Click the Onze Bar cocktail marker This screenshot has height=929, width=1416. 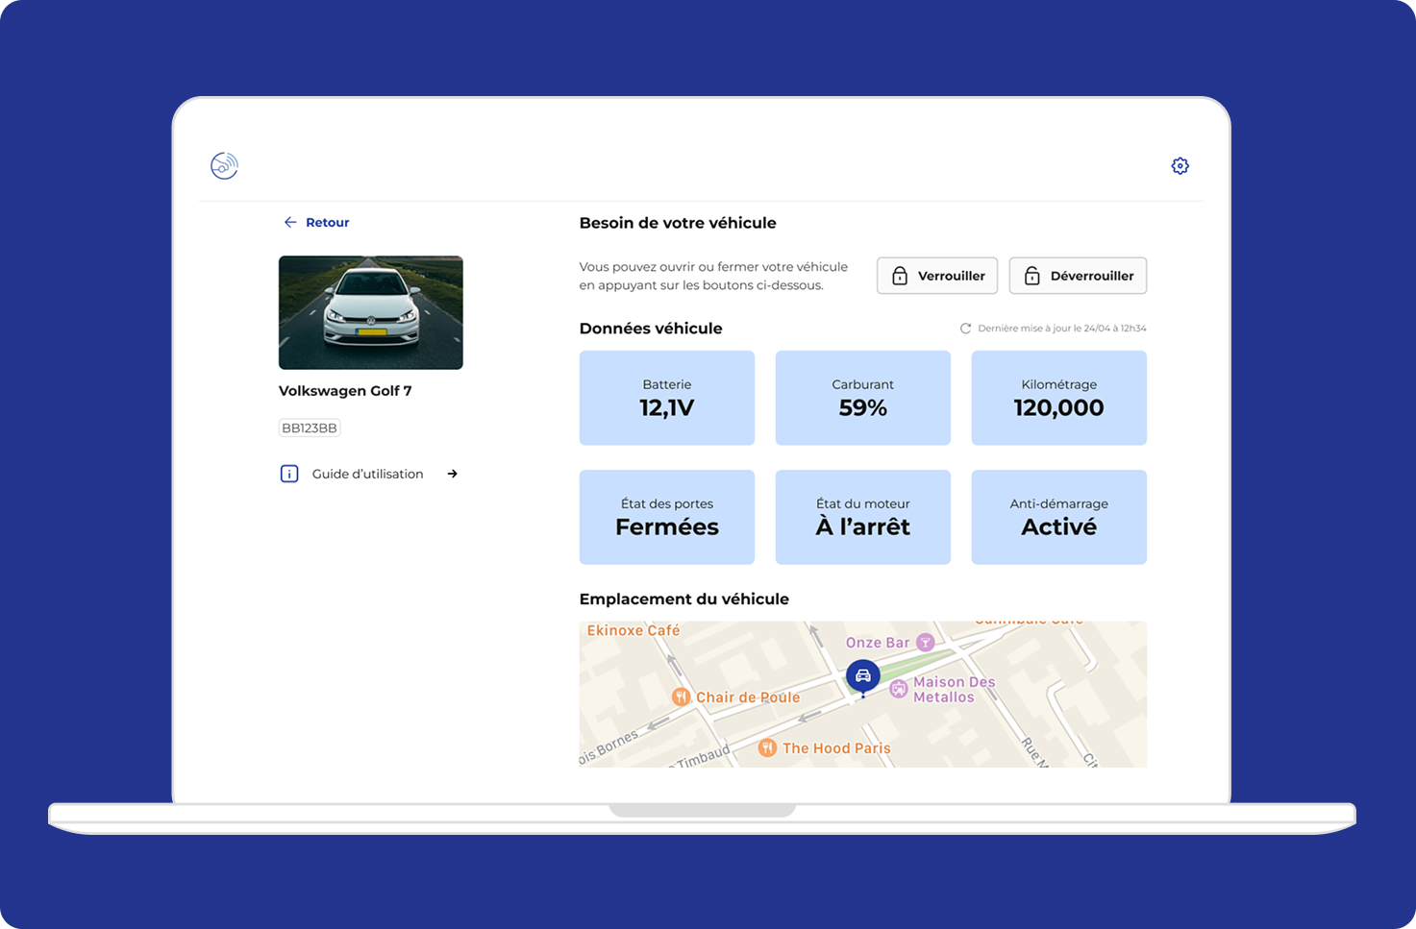click(925, 643)
